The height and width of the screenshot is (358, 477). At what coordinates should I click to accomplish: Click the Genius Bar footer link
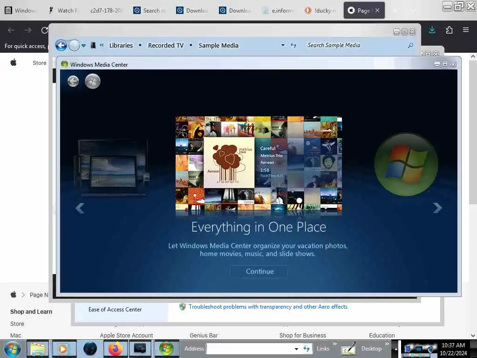point(204,335)
